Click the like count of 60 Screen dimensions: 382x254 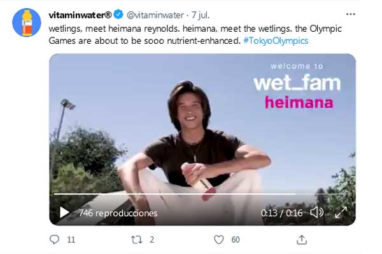pyautogui.click(x=236, y=239)
